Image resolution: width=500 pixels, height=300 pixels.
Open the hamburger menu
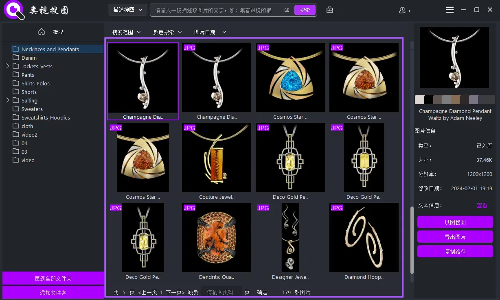pyautogui.click(x=450, y=10)
